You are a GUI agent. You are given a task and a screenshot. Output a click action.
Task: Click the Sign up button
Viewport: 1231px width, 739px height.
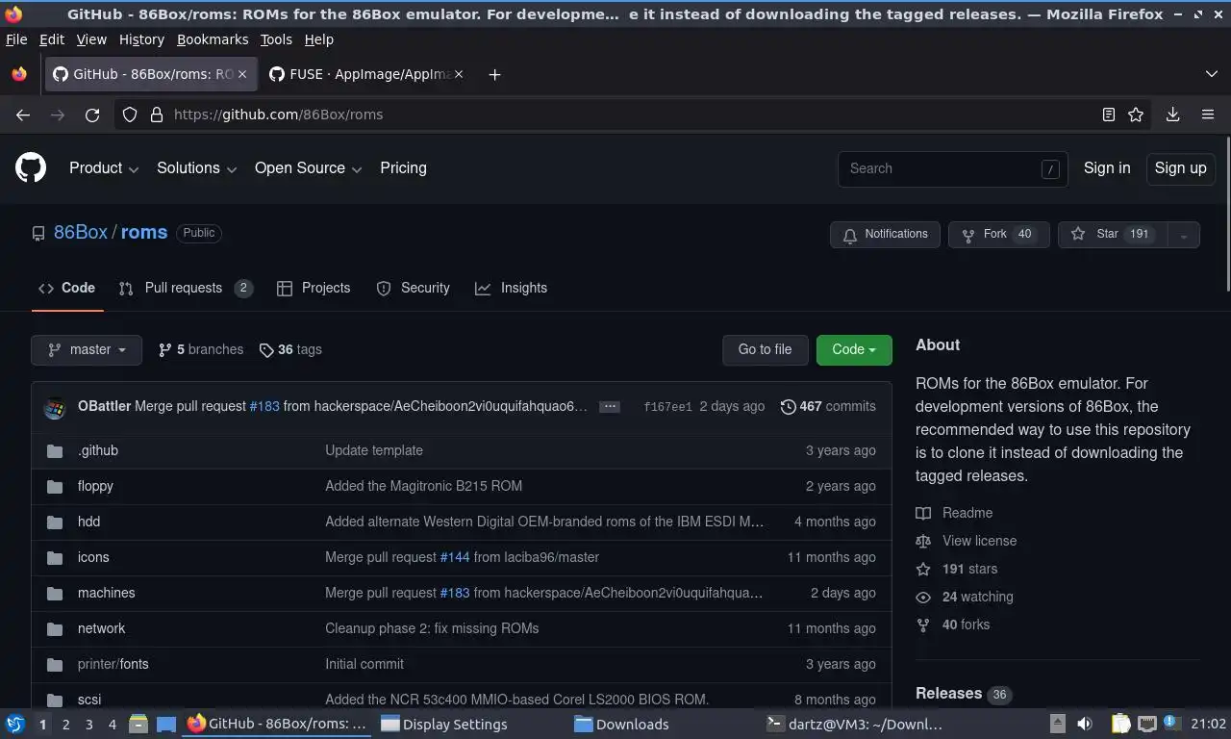coord(1180,168)
